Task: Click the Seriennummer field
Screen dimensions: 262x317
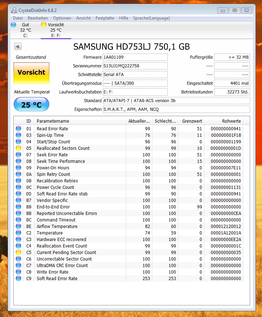Action: (135, 66)
